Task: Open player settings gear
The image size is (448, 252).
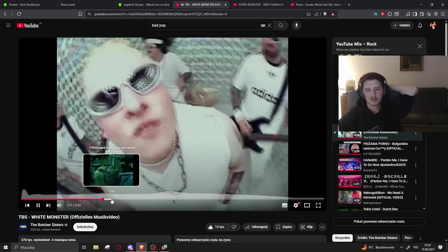Action: [296, 205]
